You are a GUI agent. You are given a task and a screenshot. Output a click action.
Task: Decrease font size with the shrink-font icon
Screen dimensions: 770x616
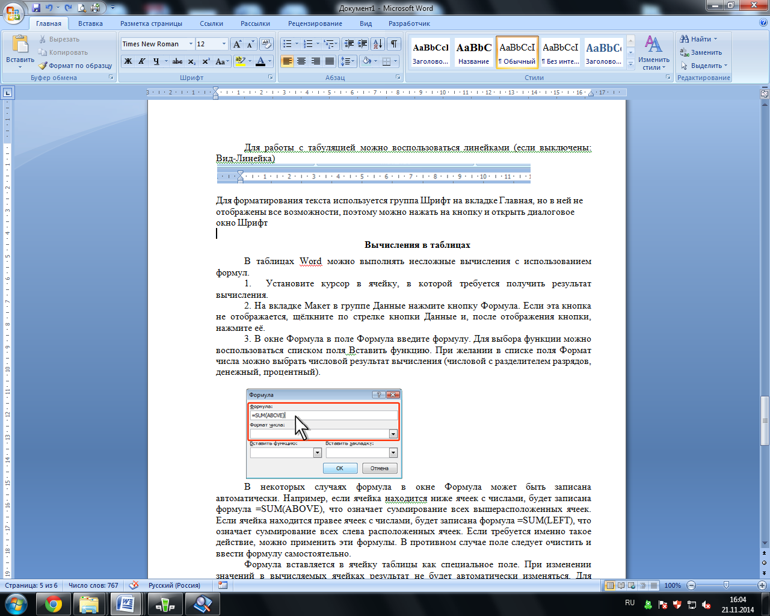coord(250,44)
